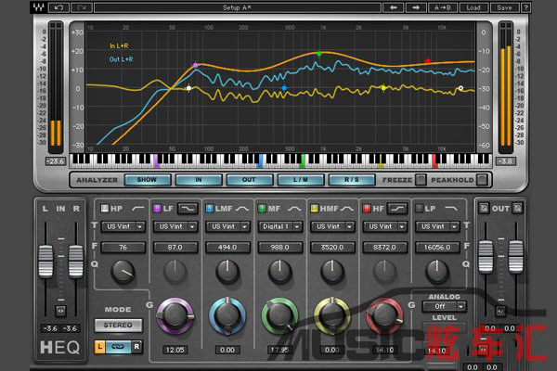
Task: Click the left output fader handle
Action: pyautogui.click(x=486, y=257)
